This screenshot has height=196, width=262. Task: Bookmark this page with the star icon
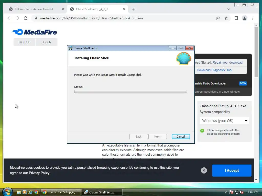pos(226,18)
